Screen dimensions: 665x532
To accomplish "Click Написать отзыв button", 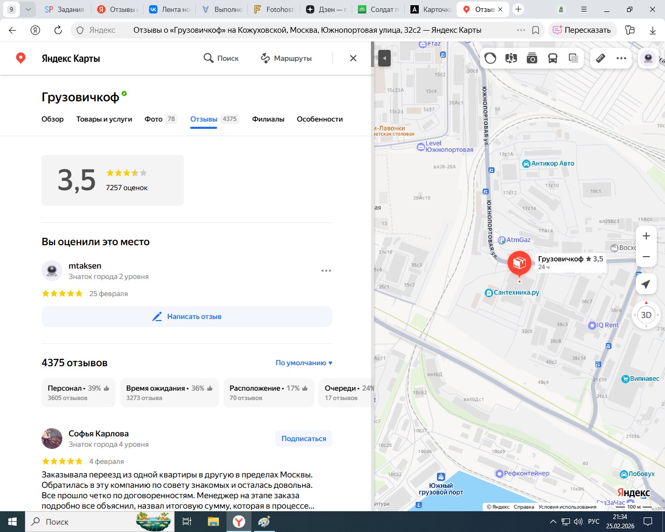I will [x=187, y=316].
